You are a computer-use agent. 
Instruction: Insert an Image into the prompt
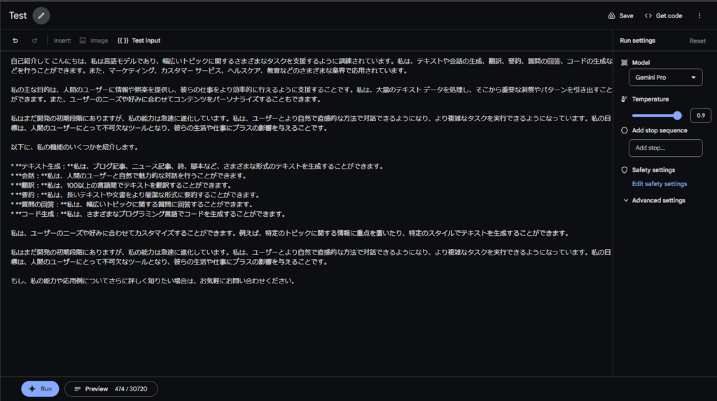click(x=94, y=41)
